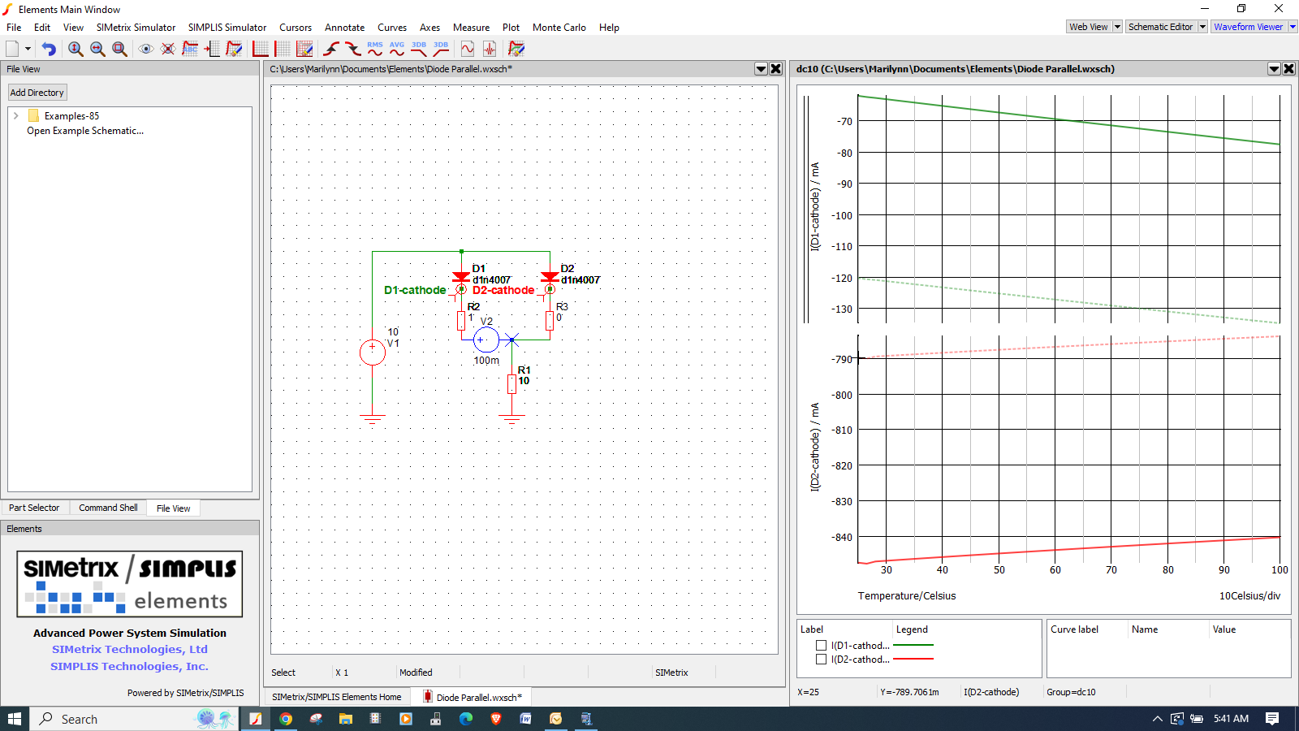The image size is (1299, 731).
Task: Click the new grid vertical bar icon
Action: [283, 49]
